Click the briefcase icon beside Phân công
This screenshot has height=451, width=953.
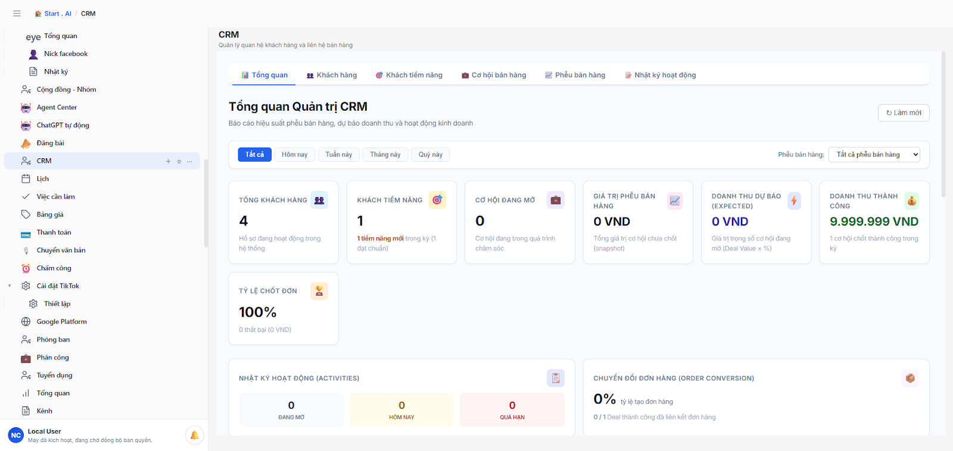tap(26, 358)
